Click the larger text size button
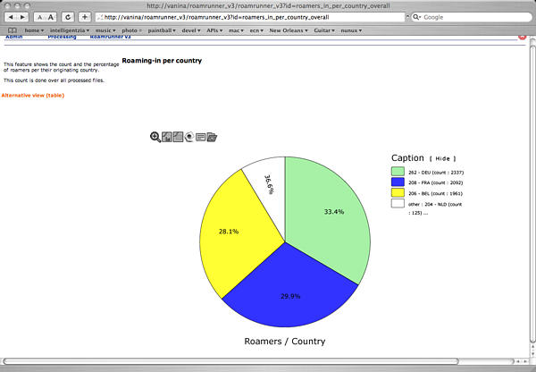This screenshot has width=536, height=372. 53,17
